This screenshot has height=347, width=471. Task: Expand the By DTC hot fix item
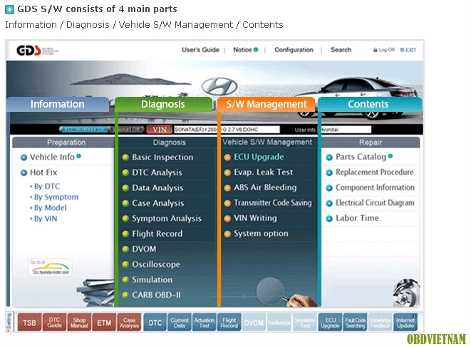pyautogui.click(x=46, y=186)
